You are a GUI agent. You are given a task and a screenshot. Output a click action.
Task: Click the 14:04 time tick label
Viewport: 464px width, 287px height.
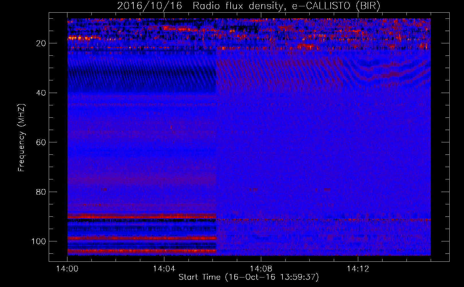pyautogui.click(x=164, y=269)
